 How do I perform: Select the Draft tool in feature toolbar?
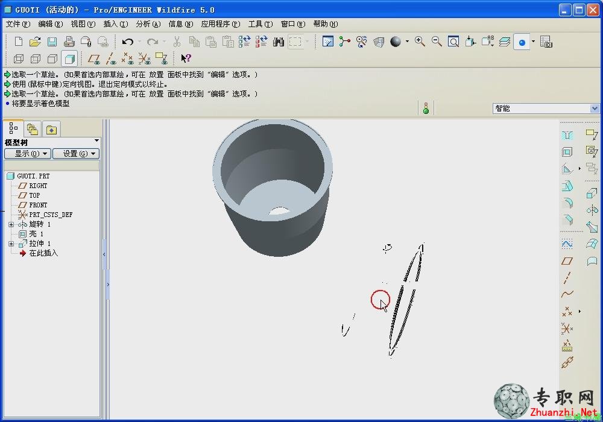coord(567,186)
